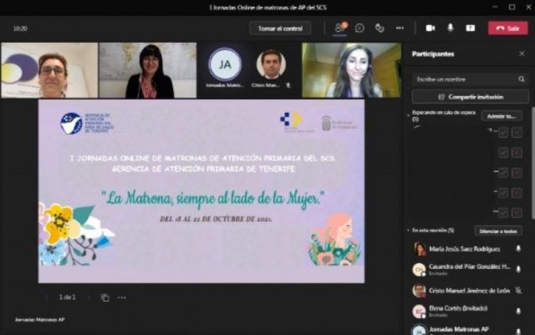Click the Escribe un nombre search field
This screenshot has width=535, height=335.
click(464, 79)
